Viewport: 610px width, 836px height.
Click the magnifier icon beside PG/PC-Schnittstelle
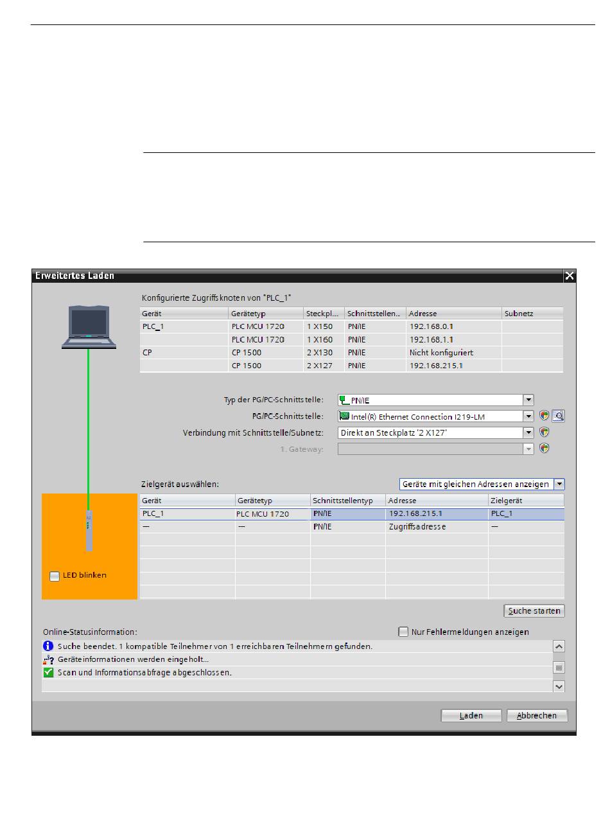[x=559, y=416]
